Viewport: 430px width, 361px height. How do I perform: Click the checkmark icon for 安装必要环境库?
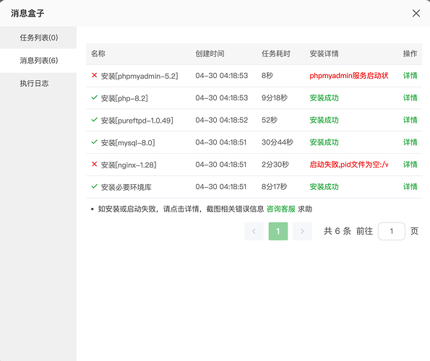95,186
